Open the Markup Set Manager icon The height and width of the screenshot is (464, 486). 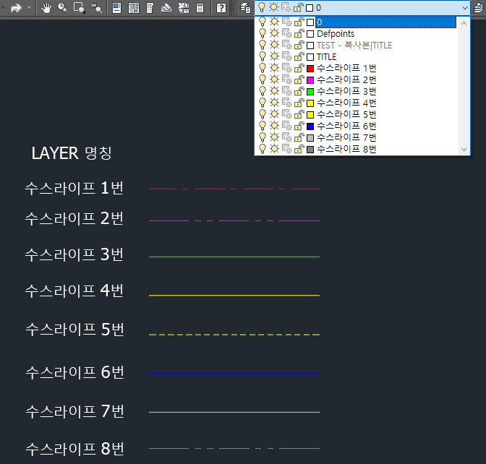(184, 8)
